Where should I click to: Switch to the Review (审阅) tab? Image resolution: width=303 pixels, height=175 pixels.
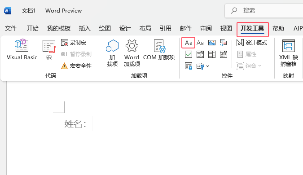[206, 28]
